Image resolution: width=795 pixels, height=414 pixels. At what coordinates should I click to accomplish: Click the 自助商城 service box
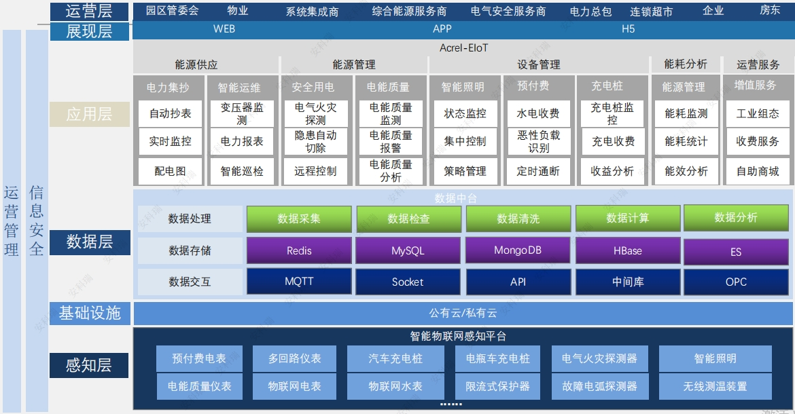[x=756, y=171]
